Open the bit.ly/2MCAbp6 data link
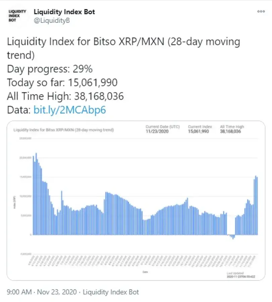 point(70,110)
